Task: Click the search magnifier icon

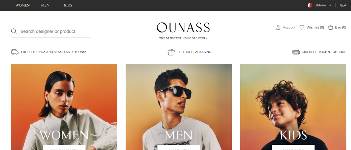Action: [14, 31]
